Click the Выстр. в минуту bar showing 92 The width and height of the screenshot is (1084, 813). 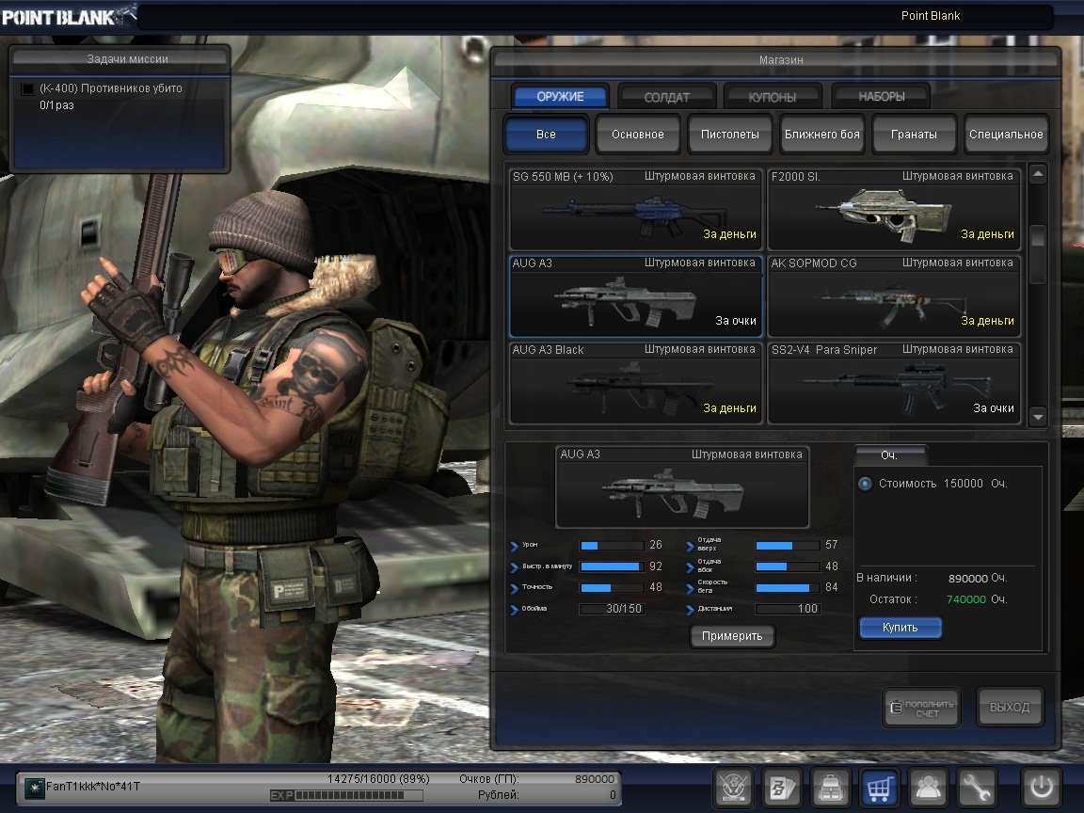click(x=611, y=566)
